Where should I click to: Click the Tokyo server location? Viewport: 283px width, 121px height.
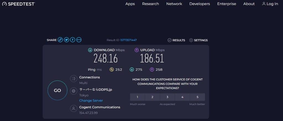(84, 95)
